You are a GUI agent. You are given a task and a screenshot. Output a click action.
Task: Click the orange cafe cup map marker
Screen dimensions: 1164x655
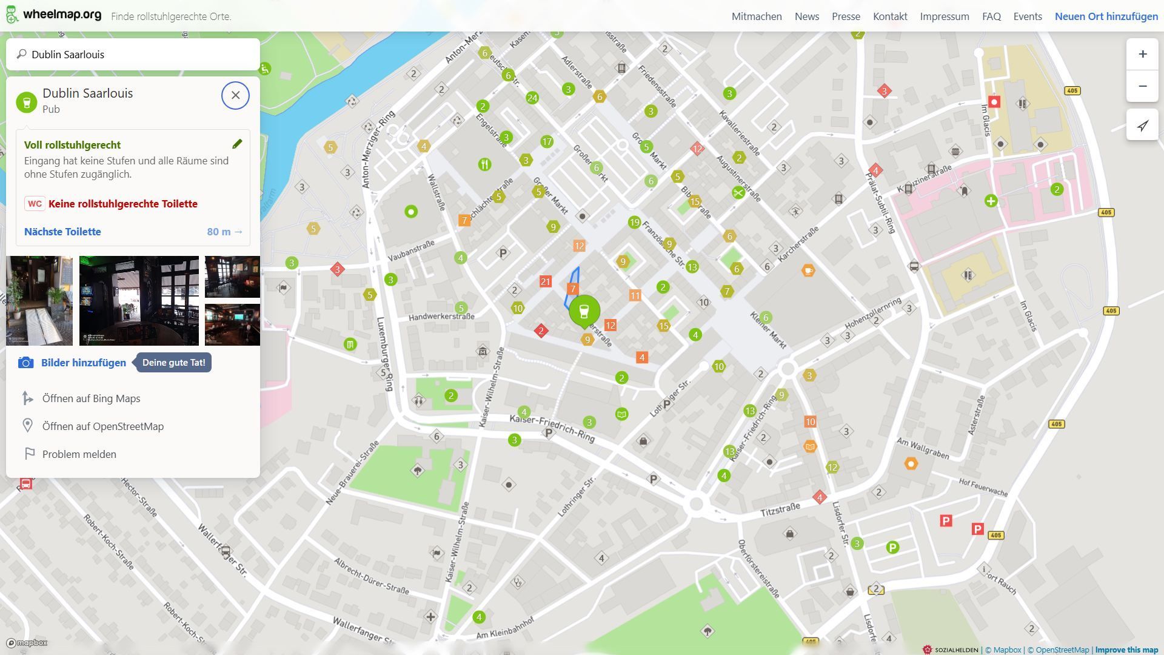coord(808,270)
